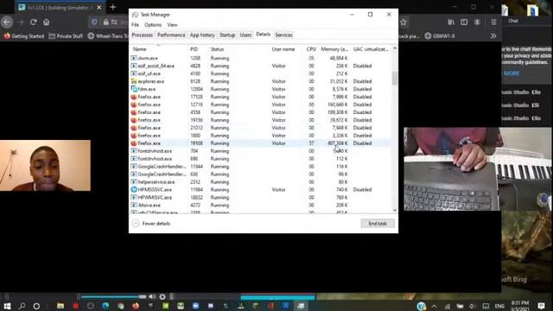Viewport: 553px width, 311px height.
Task: Select the dwm.exe process row
Action: tap(261, 58)
